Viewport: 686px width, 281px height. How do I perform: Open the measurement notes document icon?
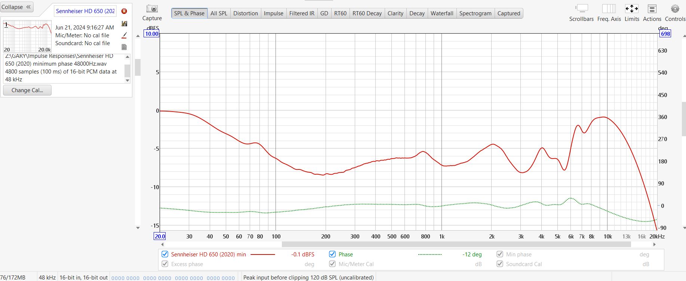point(124,47)
